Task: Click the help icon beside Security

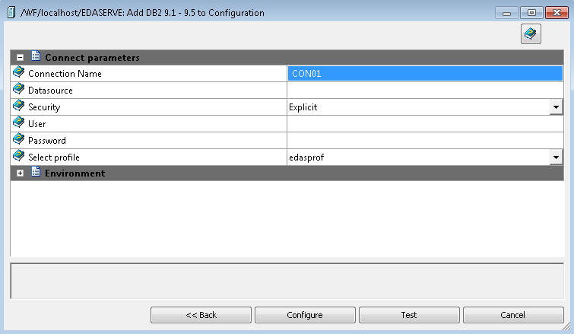Action: point(19,106)
